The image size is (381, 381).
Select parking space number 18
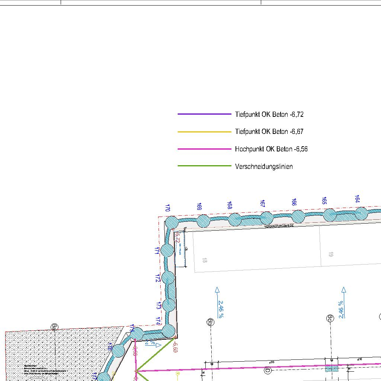[x=204, y=260]
